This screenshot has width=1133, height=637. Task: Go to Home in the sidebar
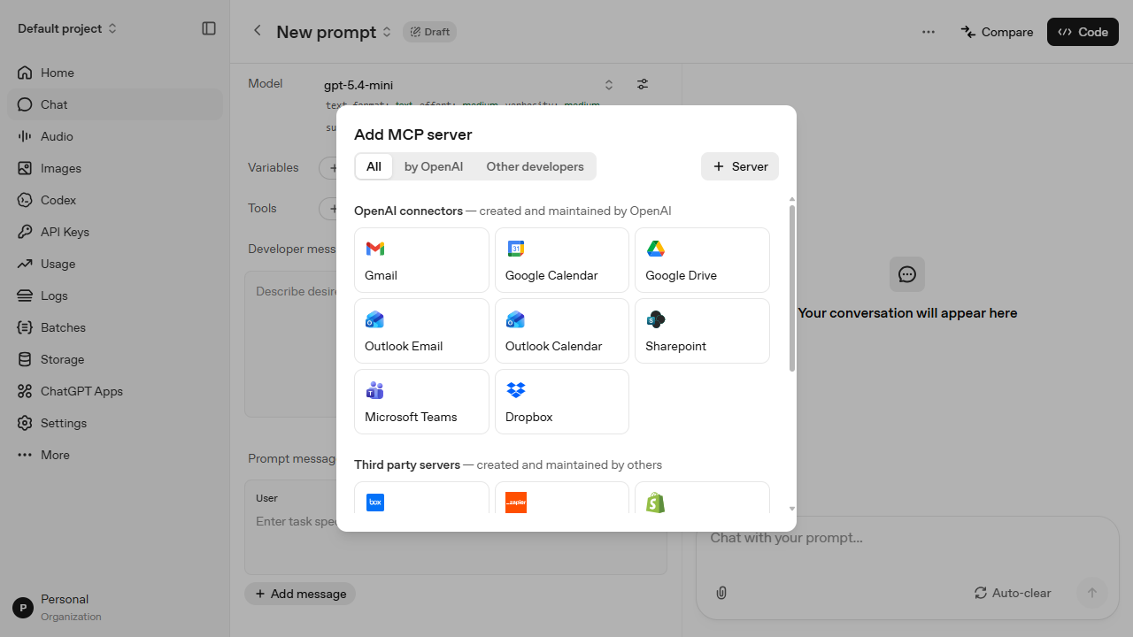(x=115, y=73)
